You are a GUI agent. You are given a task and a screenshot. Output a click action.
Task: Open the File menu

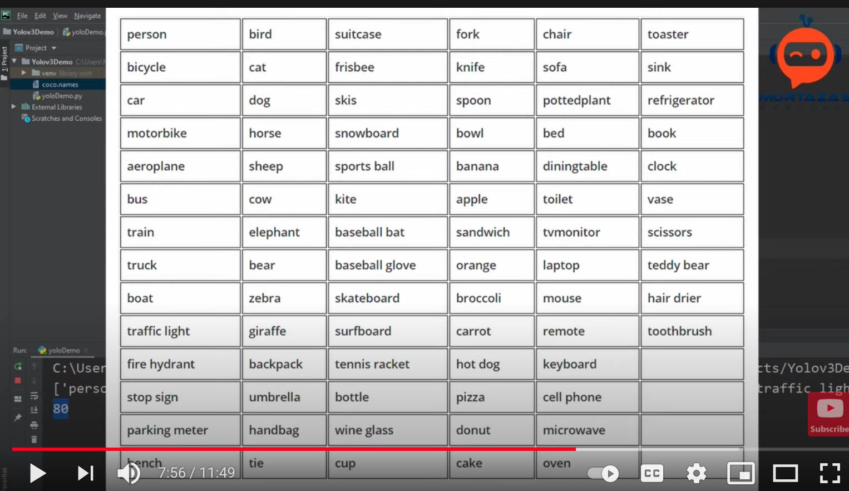point(22,16)
